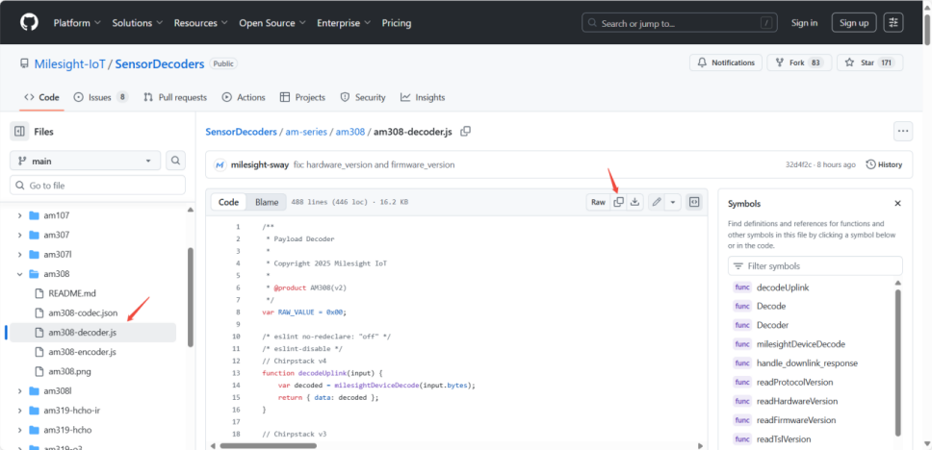
Task: Toggle the symbols panel button
Action: [x=693, y=202]
